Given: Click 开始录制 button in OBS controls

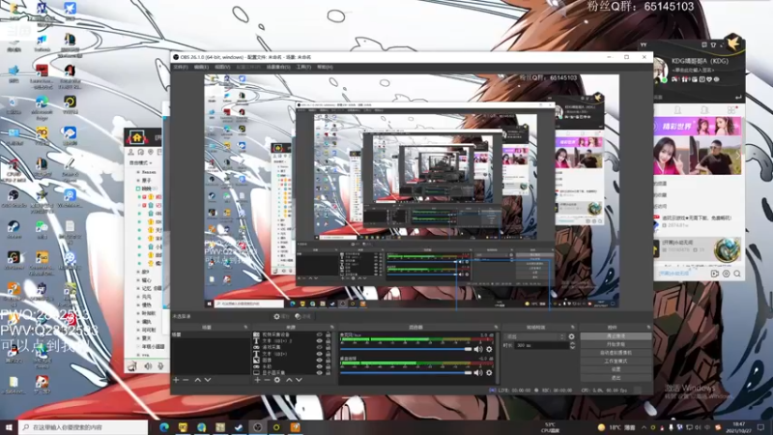Looking at the screenshot, I should pyautogui.click(x=616, y=344).
